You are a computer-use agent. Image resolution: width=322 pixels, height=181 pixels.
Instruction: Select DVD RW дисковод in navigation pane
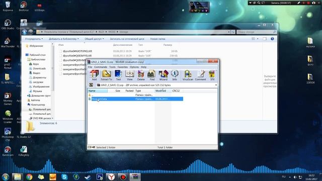pos(42,118)
